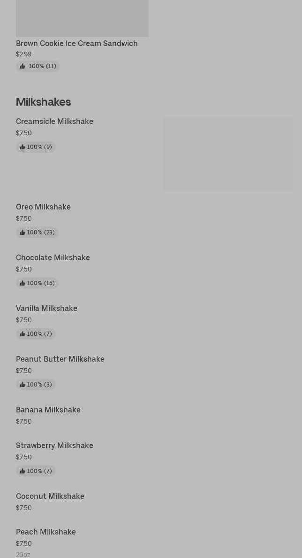302x558 pixels.
Task: Open the Oreo Milkshake item
Action: click(43, 207)
